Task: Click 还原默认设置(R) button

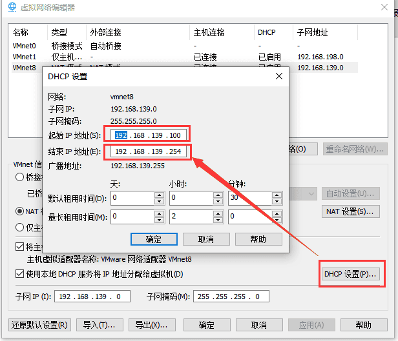Action: pos(40,325)
